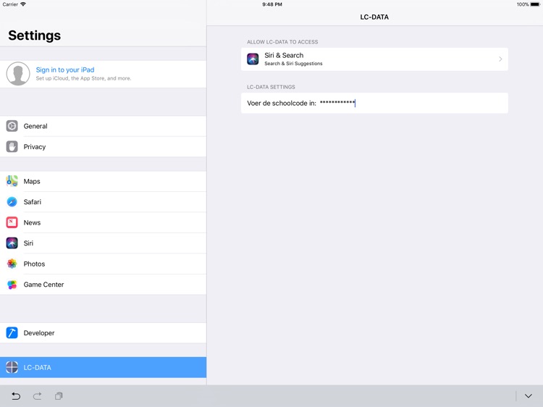Click the Game Center bubbles icon
The width and height of the screenshot is (543, 407).
pyautogui.click(x=12, y=285)
